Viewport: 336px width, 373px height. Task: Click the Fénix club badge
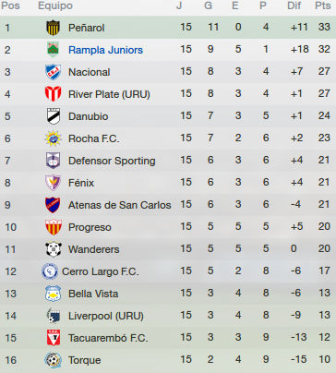53,183
